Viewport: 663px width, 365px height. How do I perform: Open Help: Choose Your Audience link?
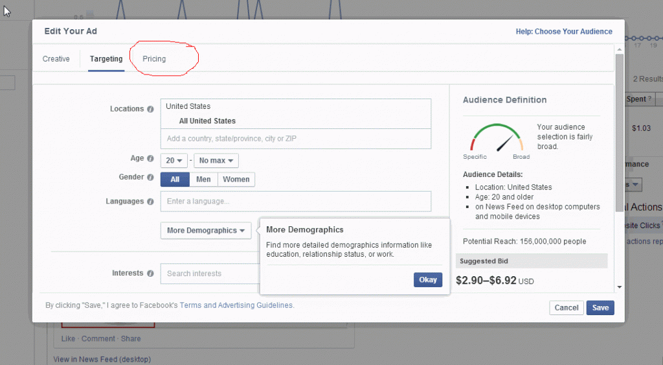pyautogui.click(x=564, y=32)
